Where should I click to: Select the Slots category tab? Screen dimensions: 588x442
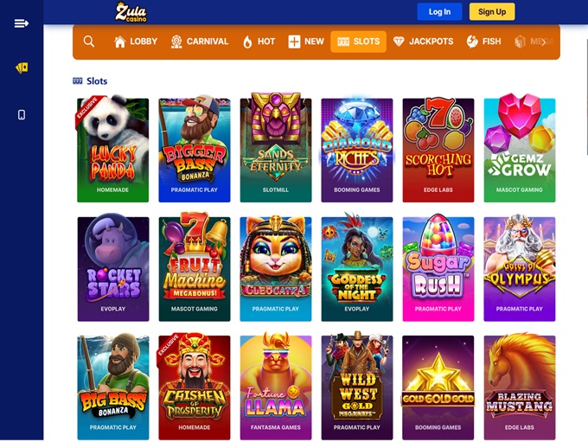tap(358, 42)
